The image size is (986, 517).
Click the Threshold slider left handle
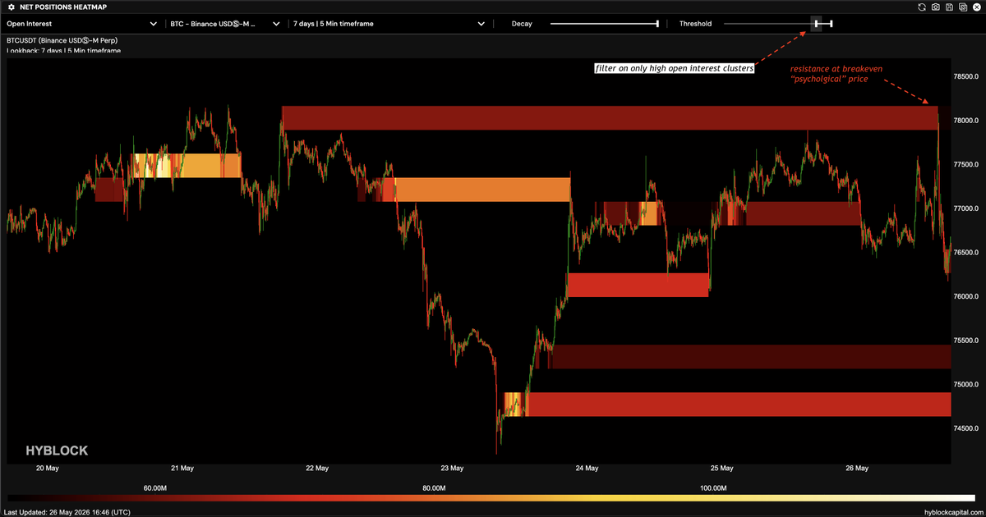coord(816,24)
